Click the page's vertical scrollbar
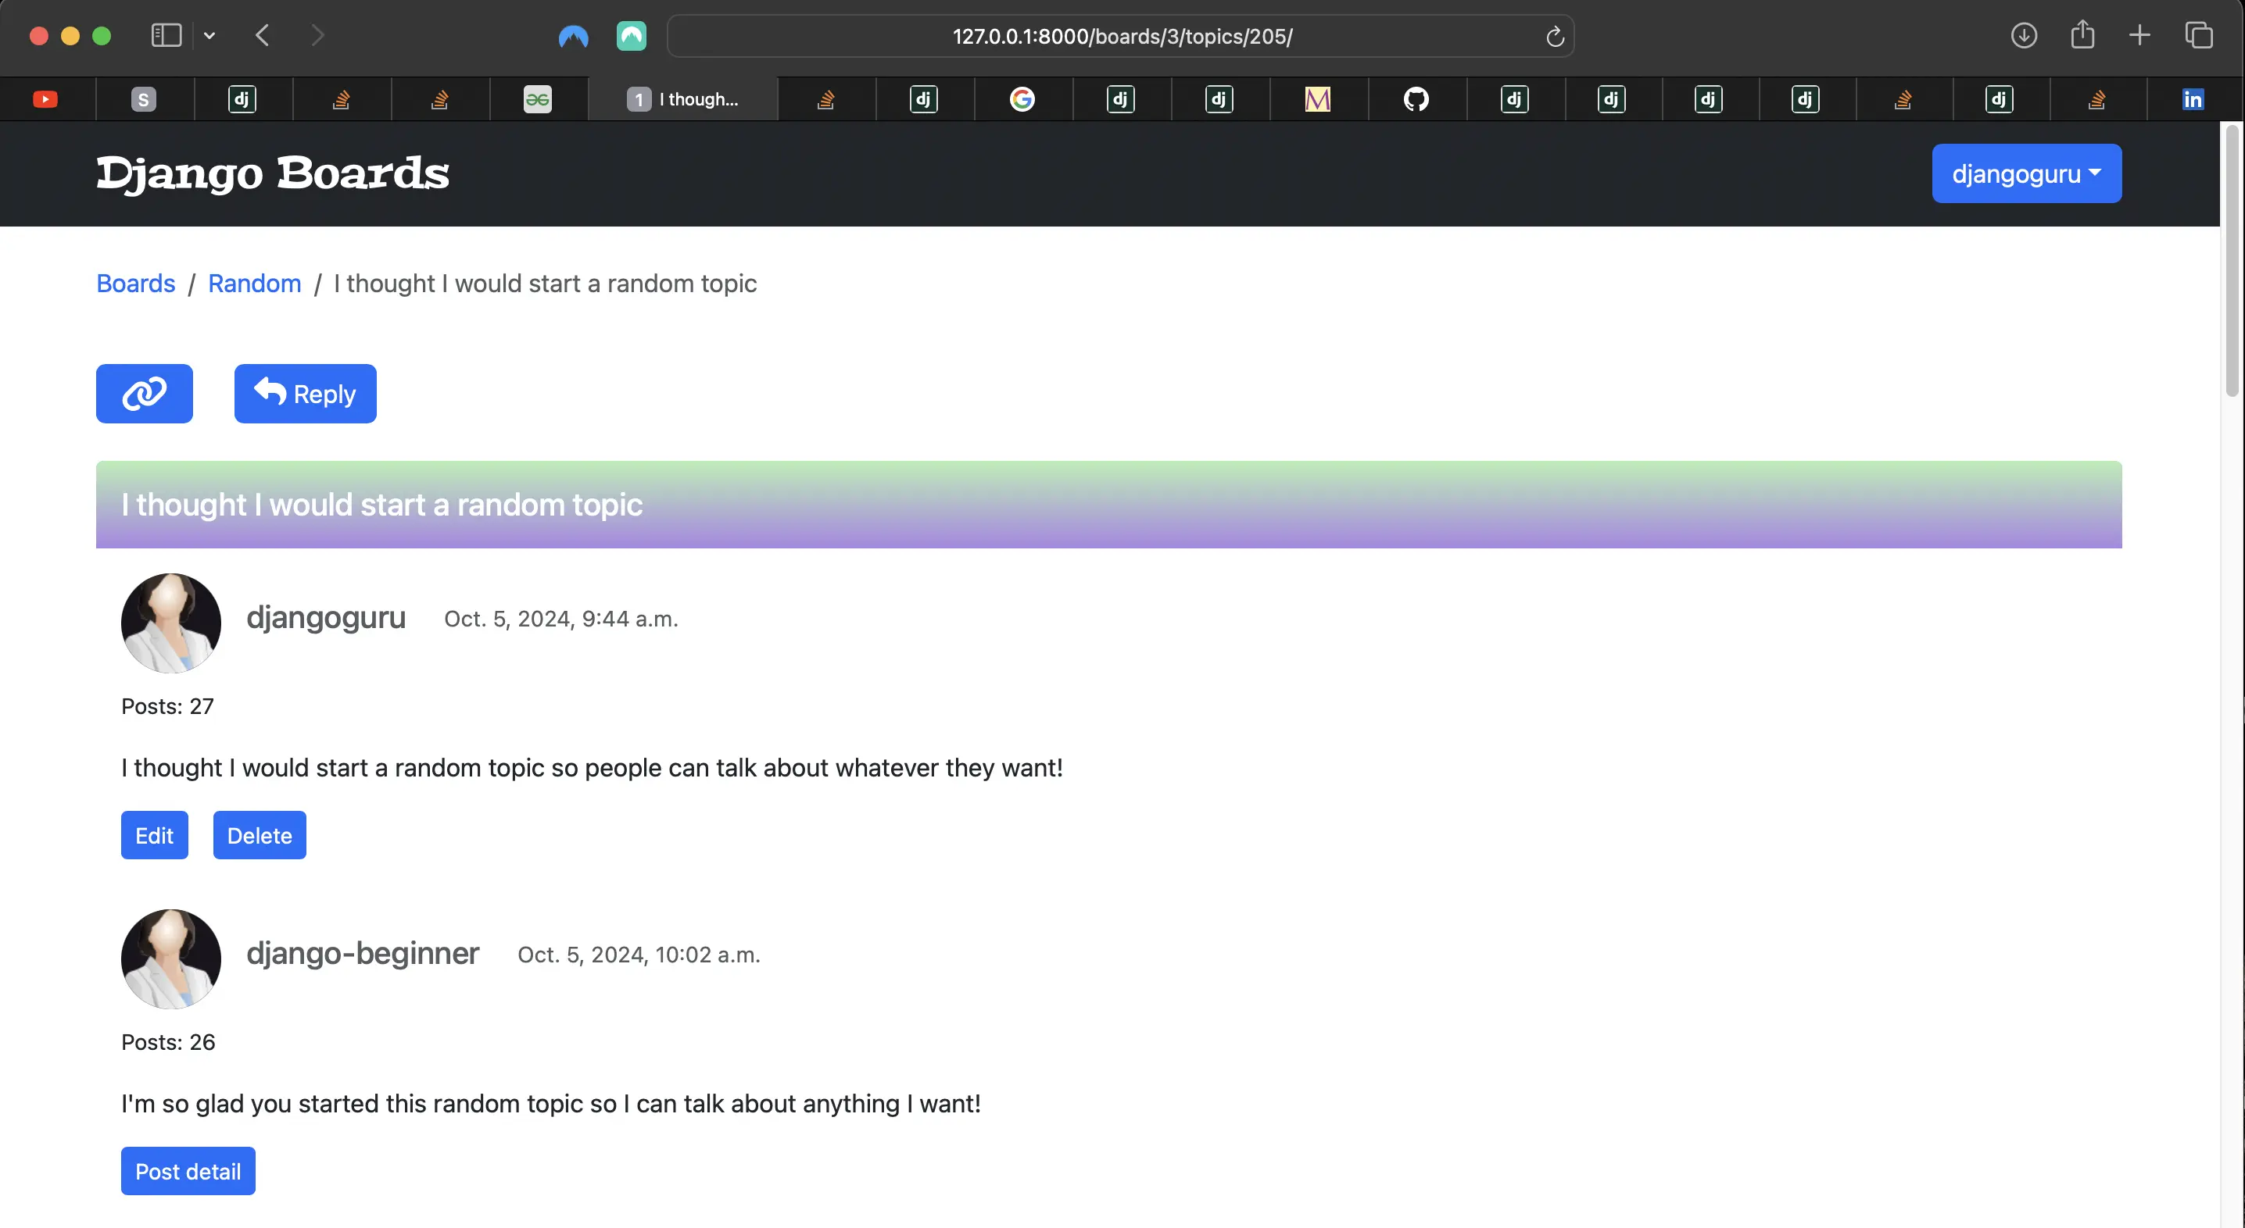Image resolution: width=2245 pixels, height=1228 pixels. coord(2232,261)
